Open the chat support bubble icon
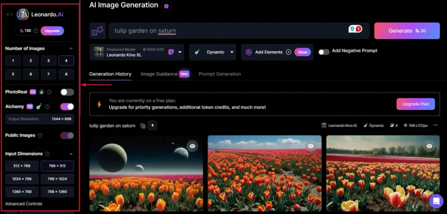 pos(436,201)
